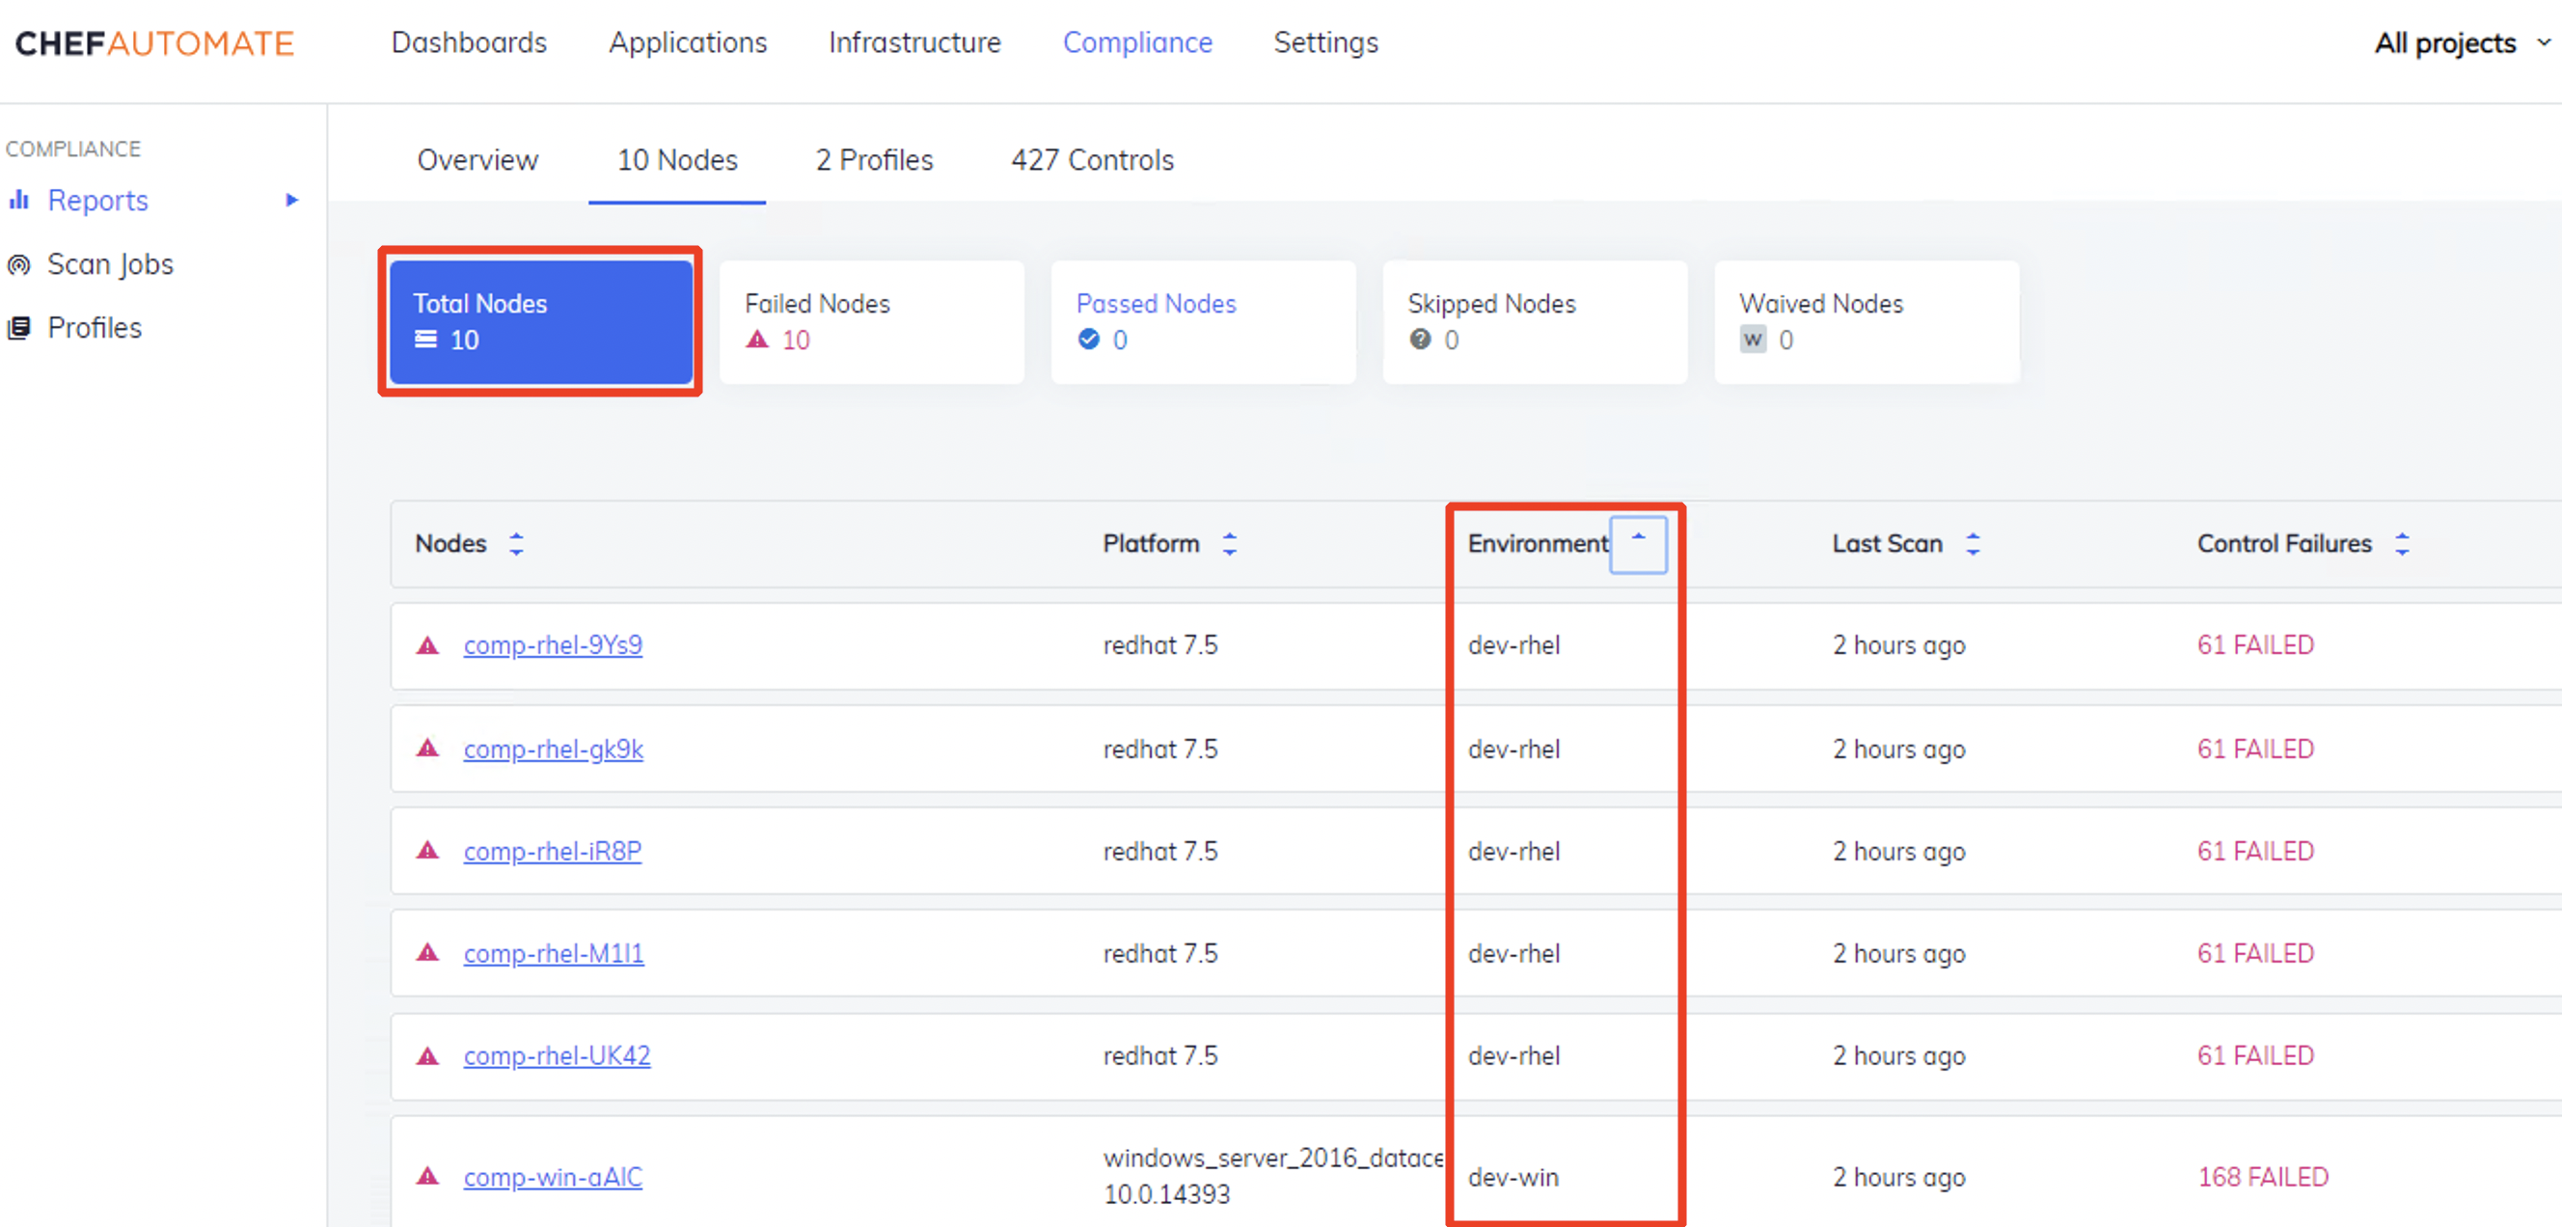
Task: Open the Infrastructure menu
Action: (914, 42)
